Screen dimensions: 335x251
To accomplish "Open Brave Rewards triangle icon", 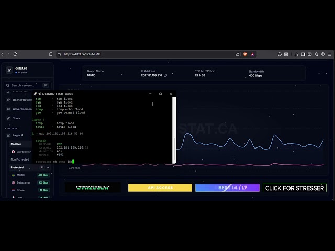I will click(x=252, y=54).
